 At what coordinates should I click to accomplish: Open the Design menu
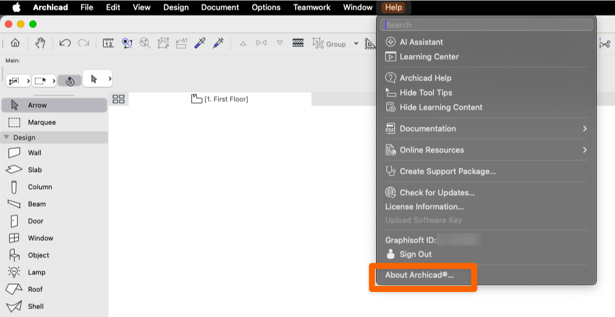point(176,7)
